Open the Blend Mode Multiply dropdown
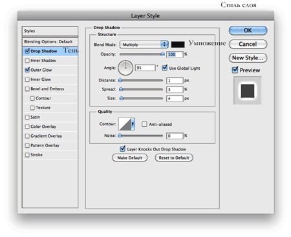Viewport: 291px width, 237px height. [x=144, y=45]
